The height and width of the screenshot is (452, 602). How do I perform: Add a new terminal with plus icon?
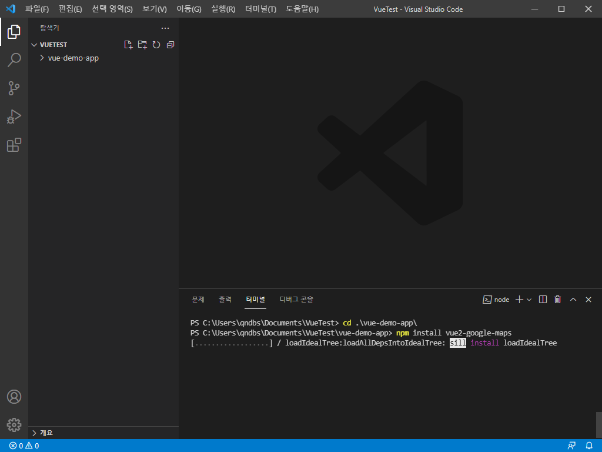click(519, 300)
